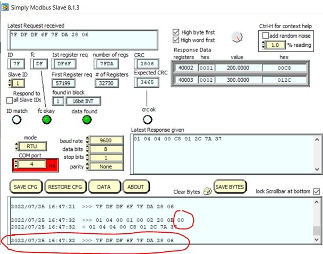Click the # of Registers 32730 field
323x254 pixels.
point(107,83)
